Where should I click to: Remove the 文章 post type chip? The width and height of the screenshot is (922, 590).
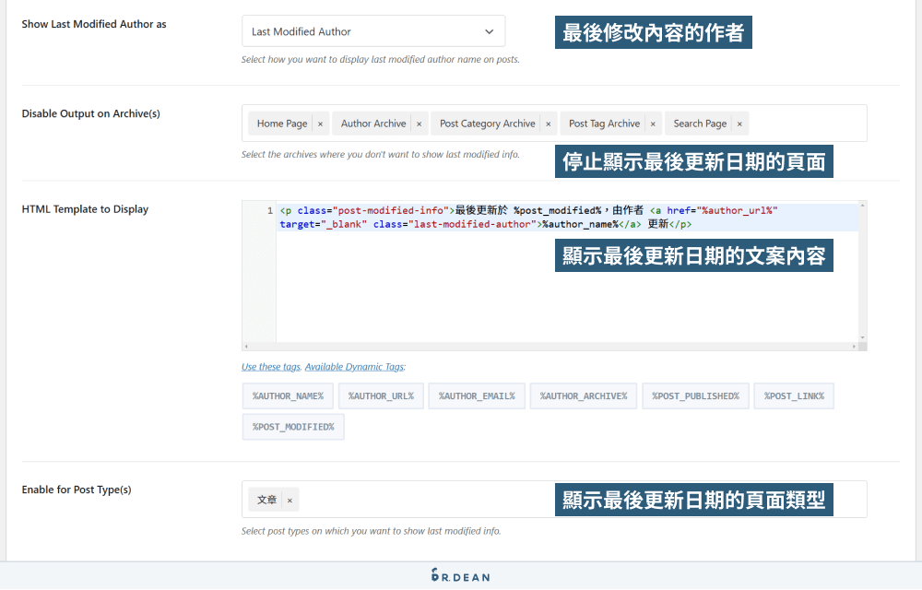pyautogui.click(x=288, y=498)
